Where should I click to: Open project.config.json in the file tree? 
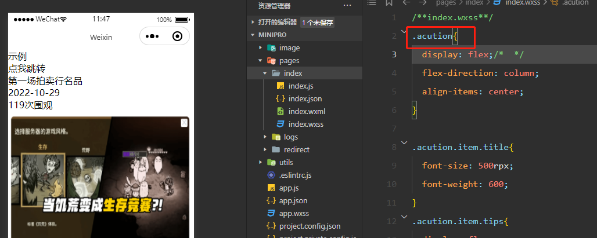(310, 226)
